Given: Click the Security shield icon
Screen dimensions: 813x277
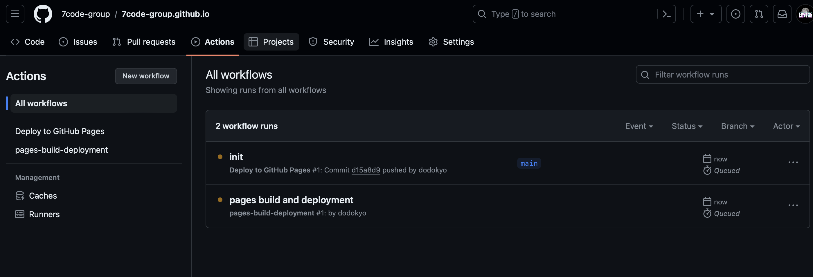Looking at the screenshot, I should click(x=313, y=42).
